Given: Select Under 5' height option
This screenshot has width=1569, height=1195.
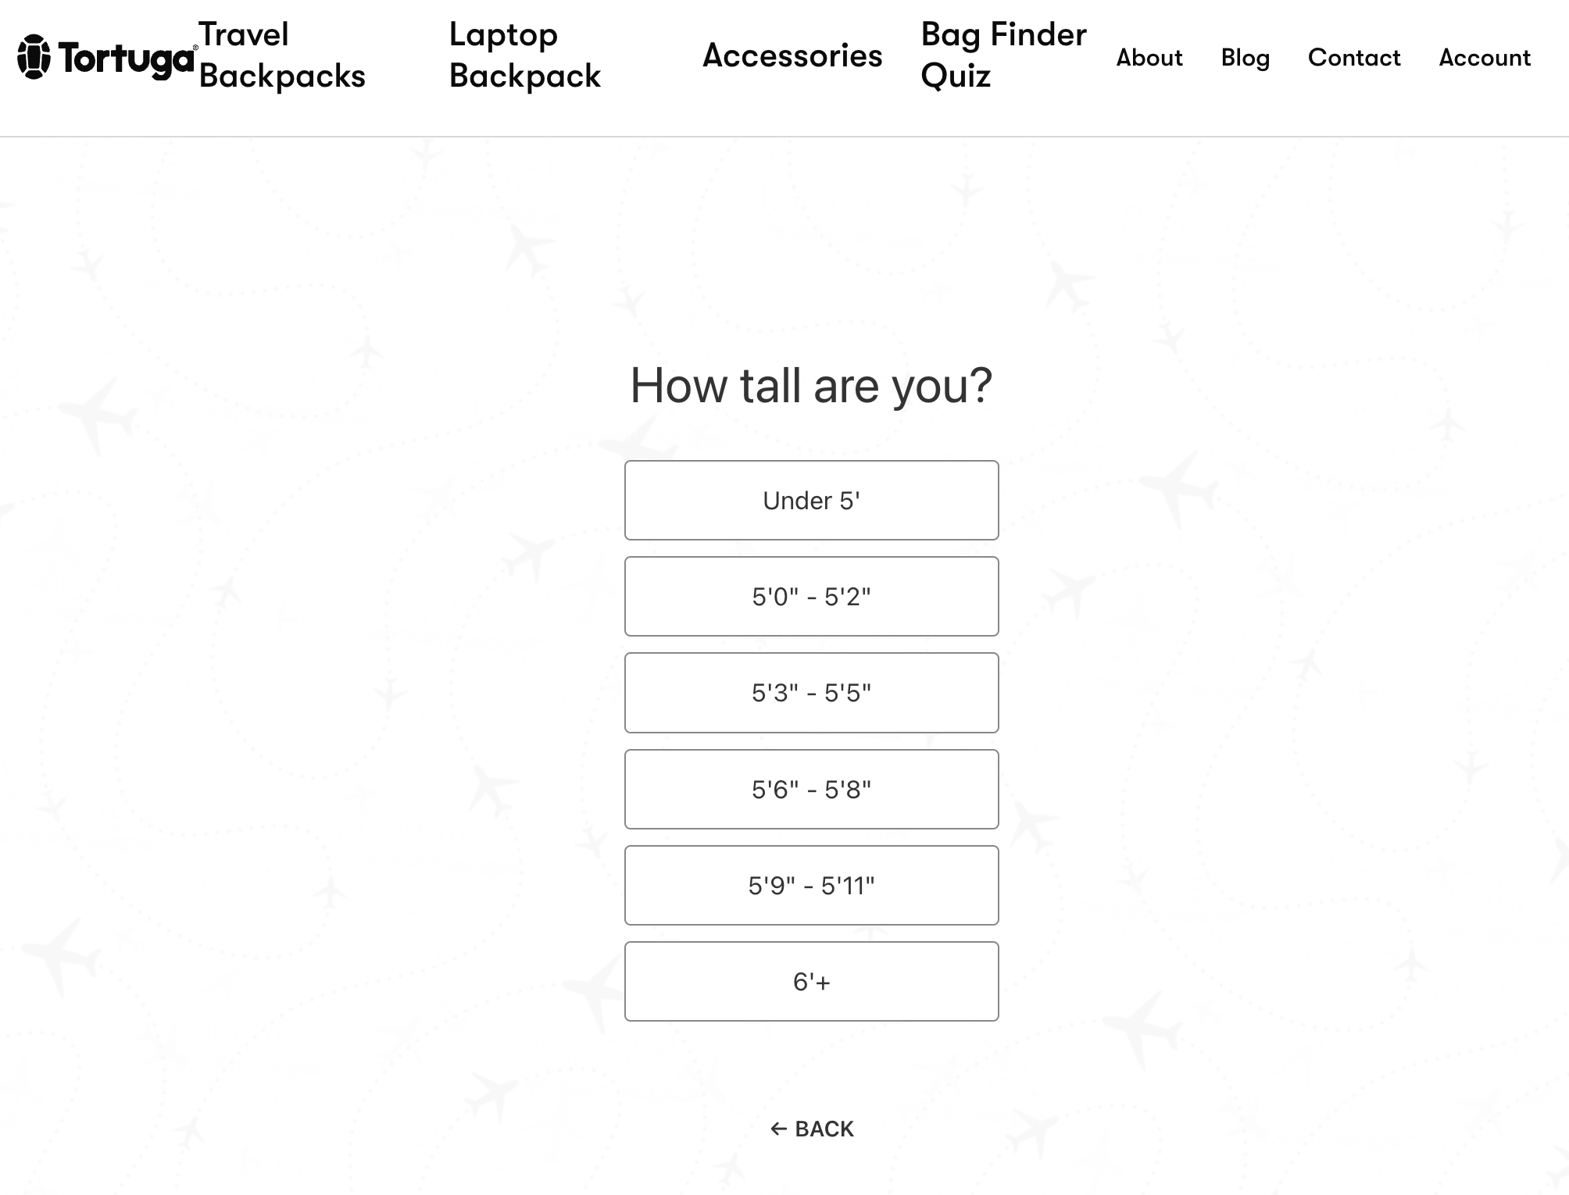Looking at the screenshot, I should pos(811,500).
